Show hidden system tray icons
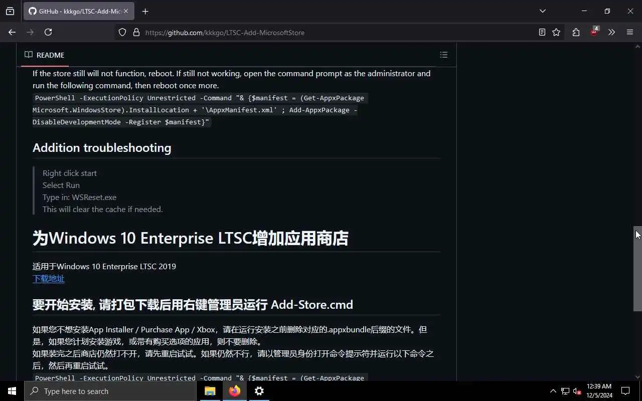Image resolution: width=642 pixels, height=401 pixels. click(x=553, y=391)
